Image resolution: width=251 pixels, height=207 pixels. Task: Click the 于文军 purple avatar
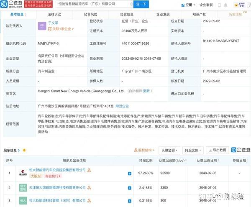point(42,26)
